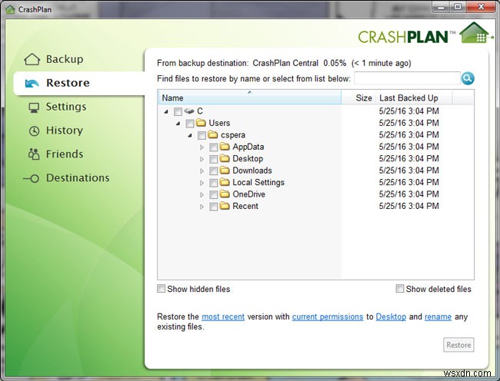Viewport: 500px width, 381px height.
Task: Collapse the cspera folder node
Action: click(x=190, y=135)
